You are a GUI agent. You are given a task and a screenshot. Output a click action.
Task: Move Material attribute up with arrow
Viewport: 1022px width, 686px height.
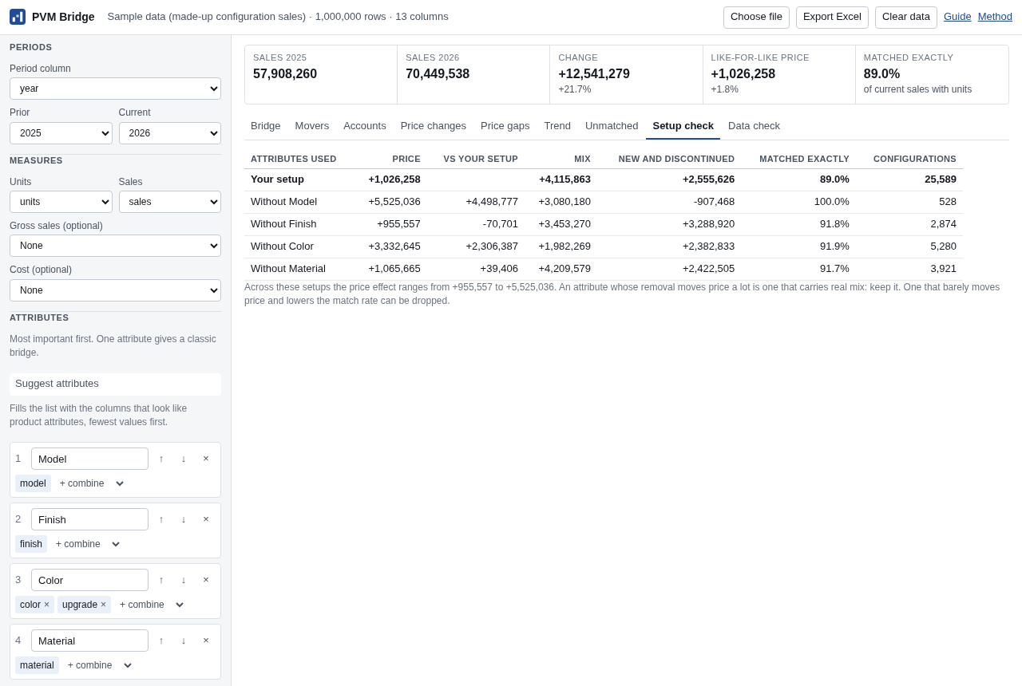161,641
